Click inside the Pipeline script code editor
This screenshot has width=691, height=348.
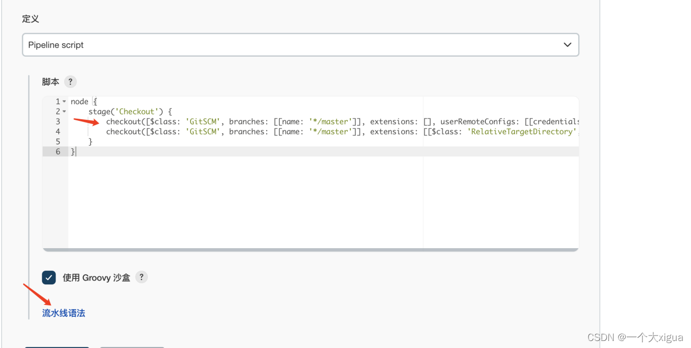coord(270,189)
